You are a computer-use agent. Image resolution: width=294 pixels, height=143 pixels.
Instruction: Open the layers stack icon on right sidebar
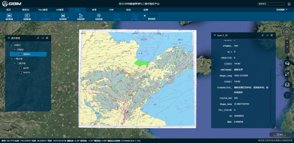[x=287, y=63]
